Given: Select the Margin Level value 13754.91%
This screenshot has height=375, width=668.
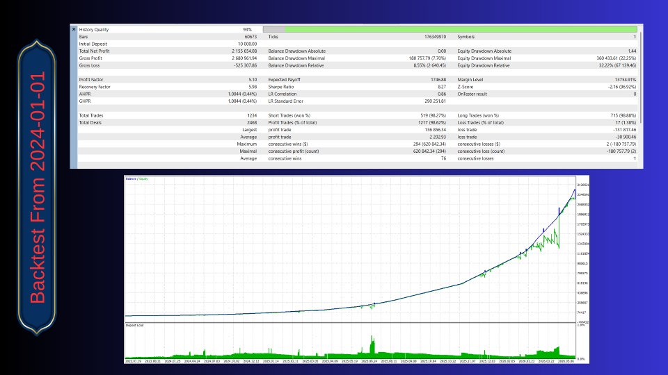Looking at the screenshot, I should click(626, 80).
